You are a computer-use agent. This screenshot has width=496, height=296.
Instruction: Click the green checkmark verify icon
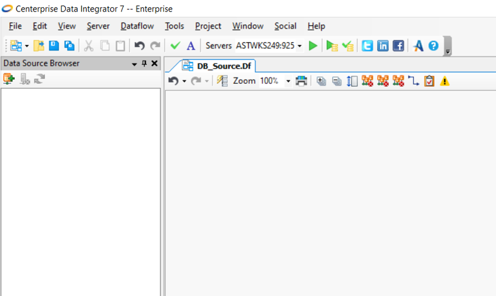[175, 46]
